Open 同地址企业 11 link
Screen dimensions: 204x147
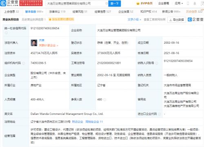(x=94, y=122)
